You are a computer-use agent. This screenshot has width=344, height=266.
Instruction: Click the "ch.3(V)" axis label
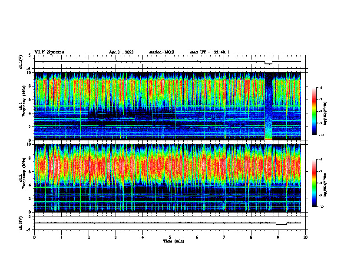[x=21, y=223]
